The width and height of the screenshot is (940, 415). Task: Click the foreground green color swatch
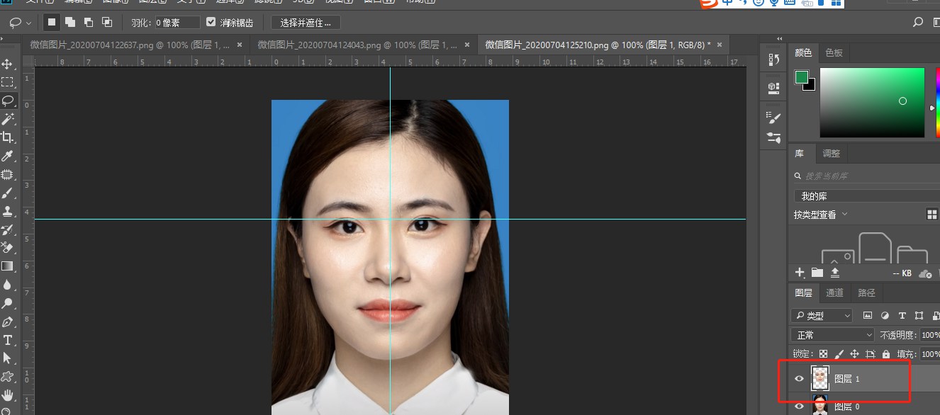(802, 77)
